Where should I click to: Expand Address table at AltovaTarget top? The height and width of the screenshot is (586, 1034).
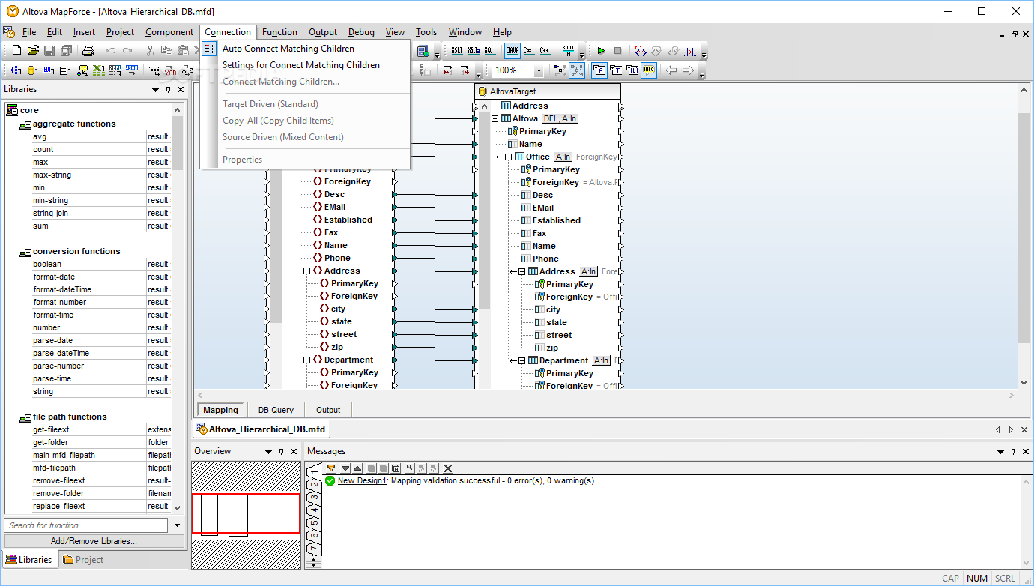click(x=495, y=106)
